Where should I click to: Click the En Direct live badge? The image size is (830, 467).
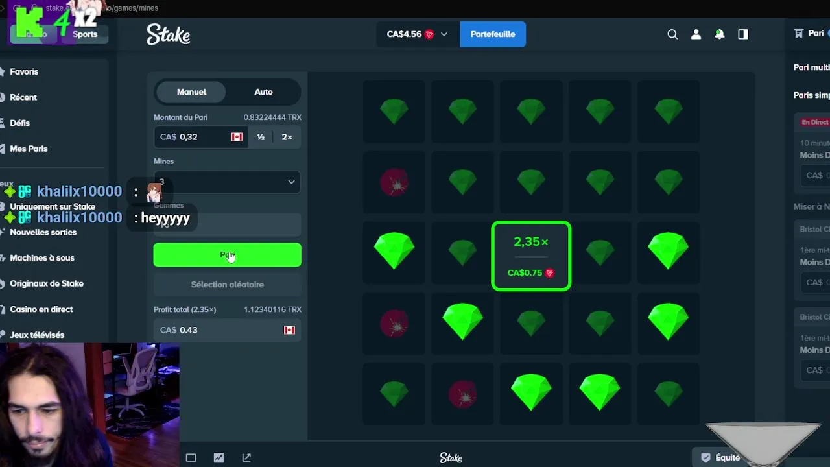[814, 122]
